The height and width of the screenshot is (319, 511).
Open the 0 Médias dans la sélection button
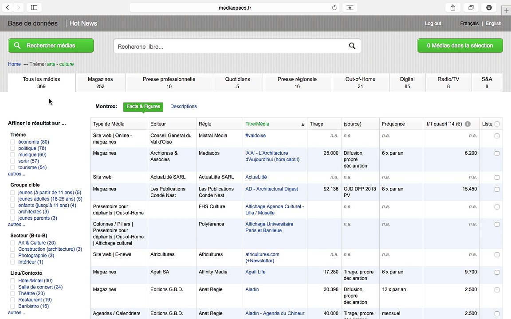pyautogui.click(x=460, y=46)
